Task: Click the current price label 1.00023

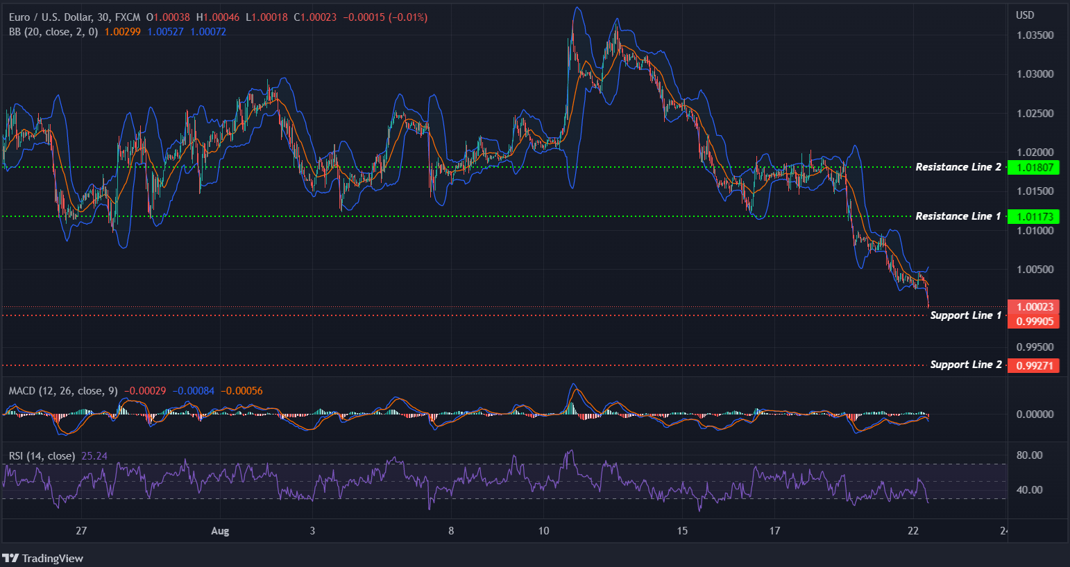Action: point(1034,306)
